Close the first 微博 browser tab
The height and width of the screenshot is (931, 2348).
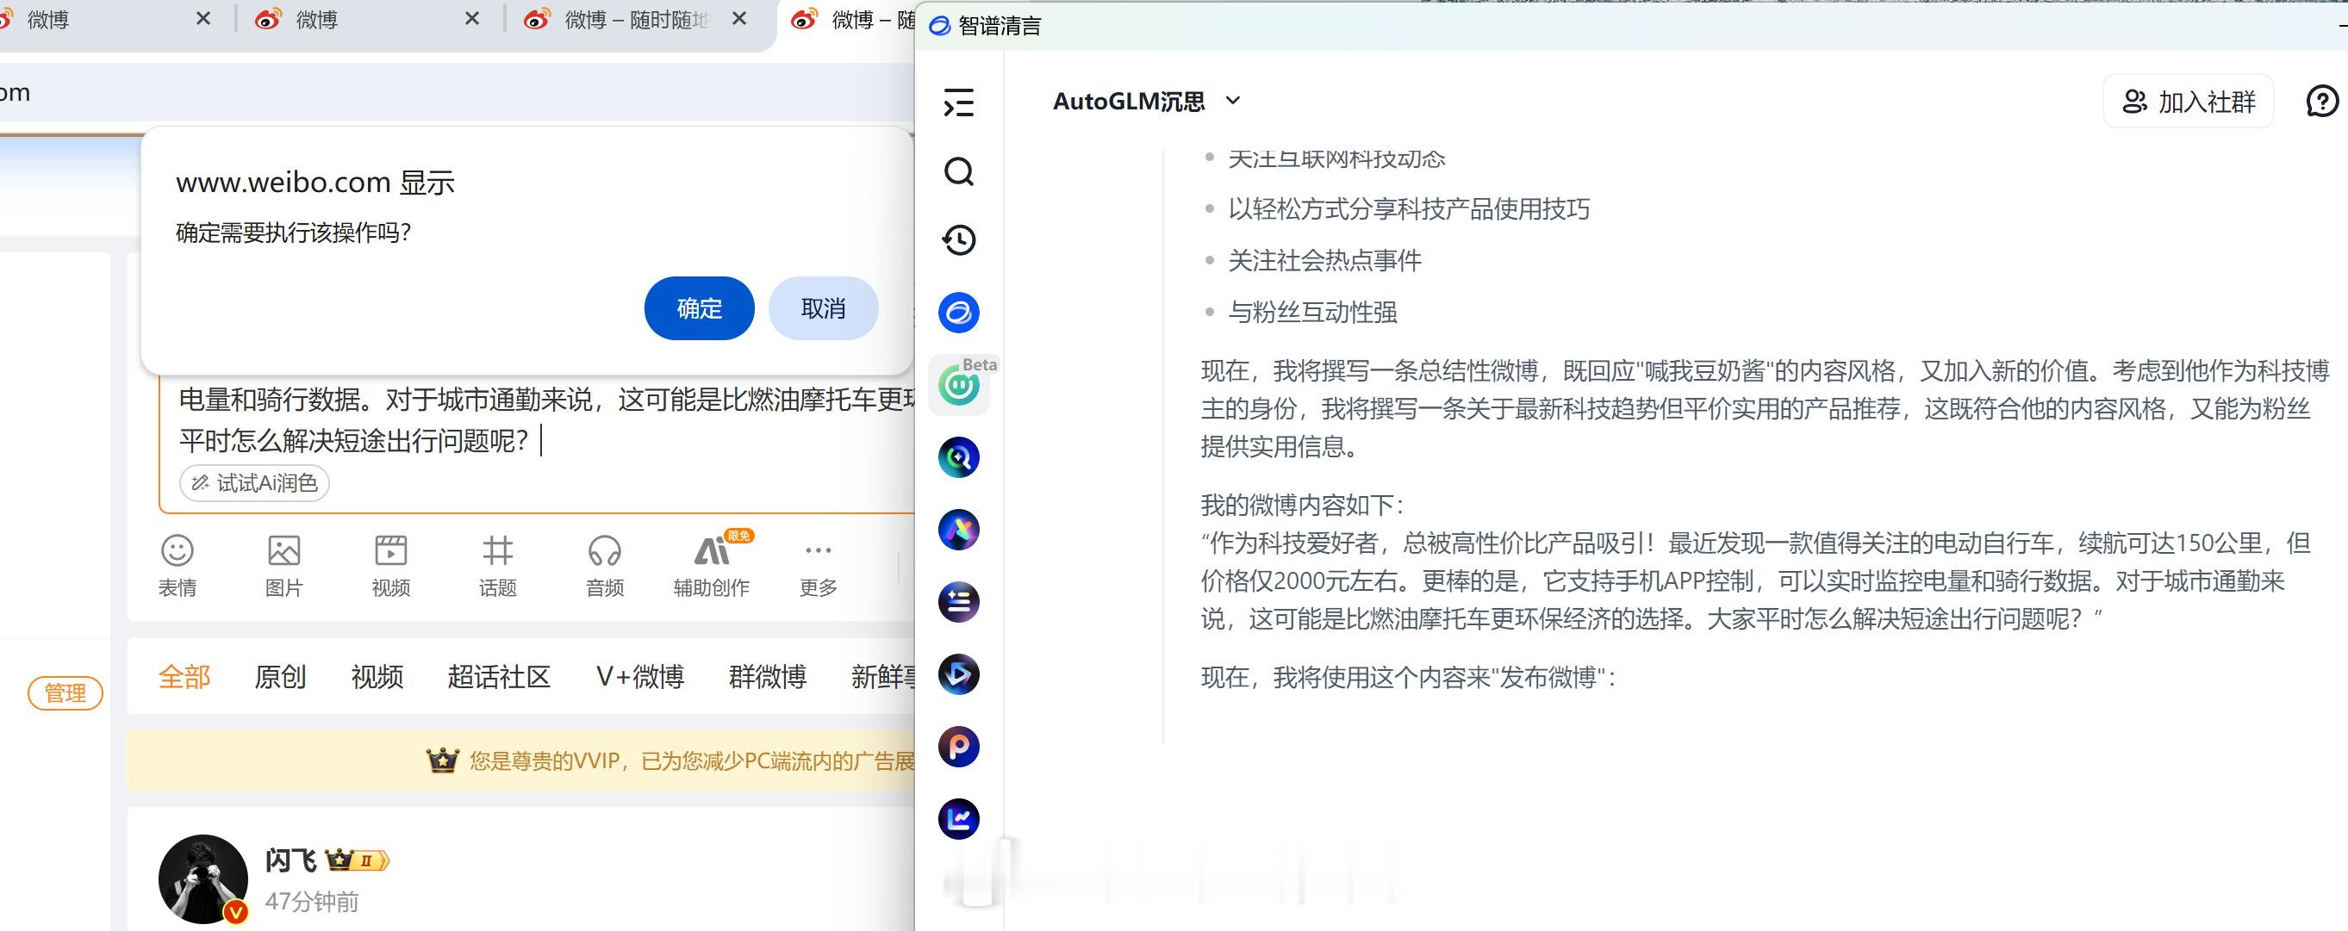[x=203, y=18]
